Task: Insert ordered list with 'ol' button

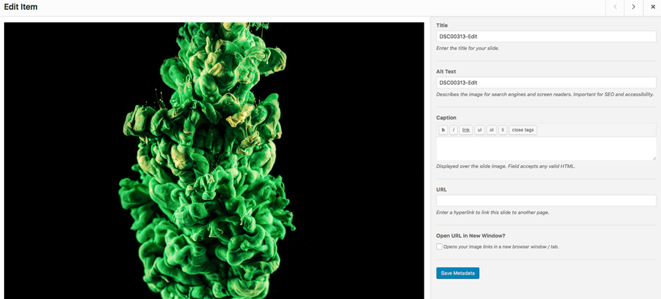Action: (x=491, y=130)
